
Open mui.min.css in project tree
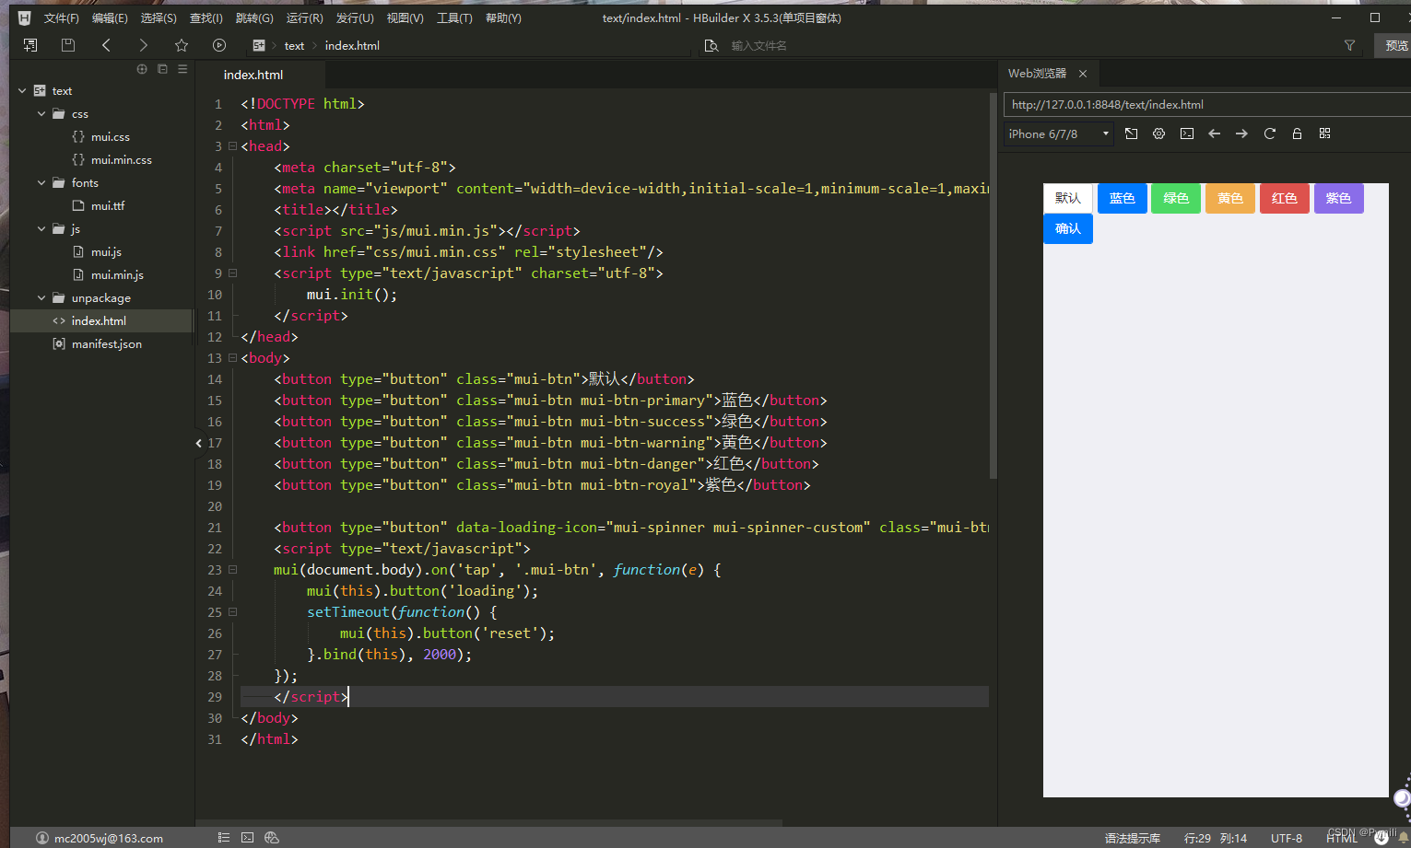pyautogui.click(x=121, y=159)
